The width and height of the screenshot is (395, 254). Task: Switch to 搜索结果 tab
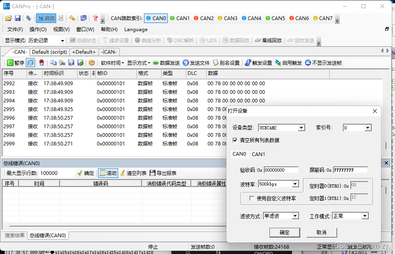pyautogui.click(x=15, y=236)
